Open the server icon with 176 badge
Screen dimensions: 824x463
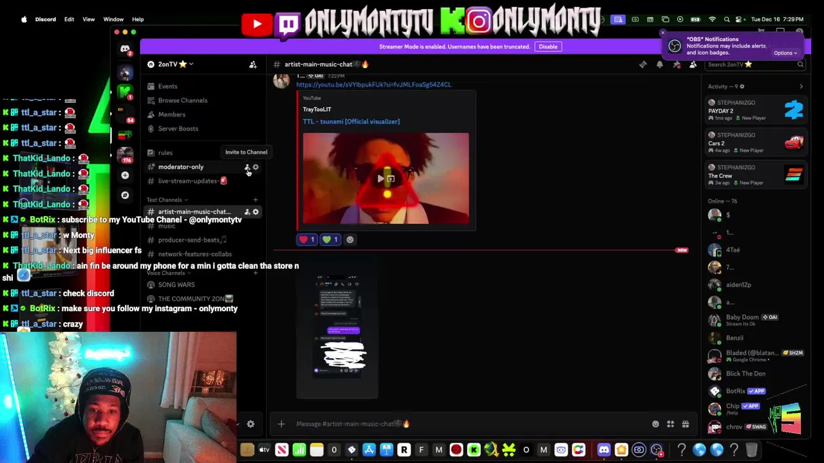125,155
